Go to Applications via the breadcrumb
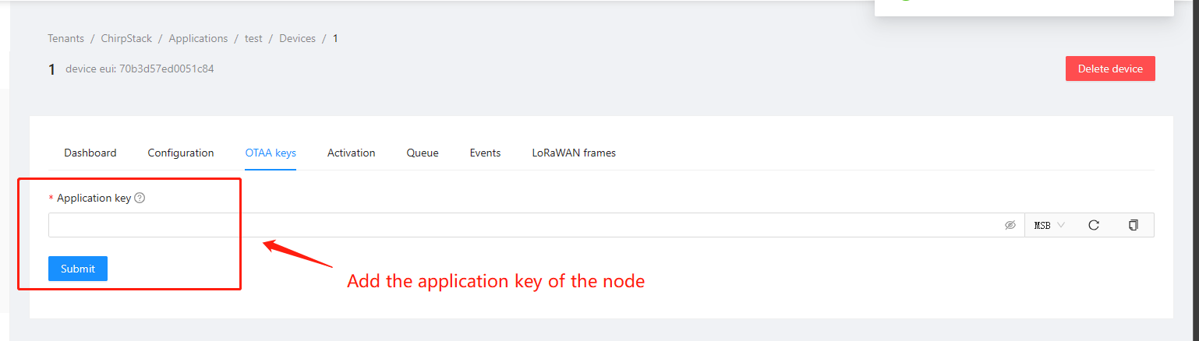Viewport: 1199px width, 341px height. coord(198,38)
